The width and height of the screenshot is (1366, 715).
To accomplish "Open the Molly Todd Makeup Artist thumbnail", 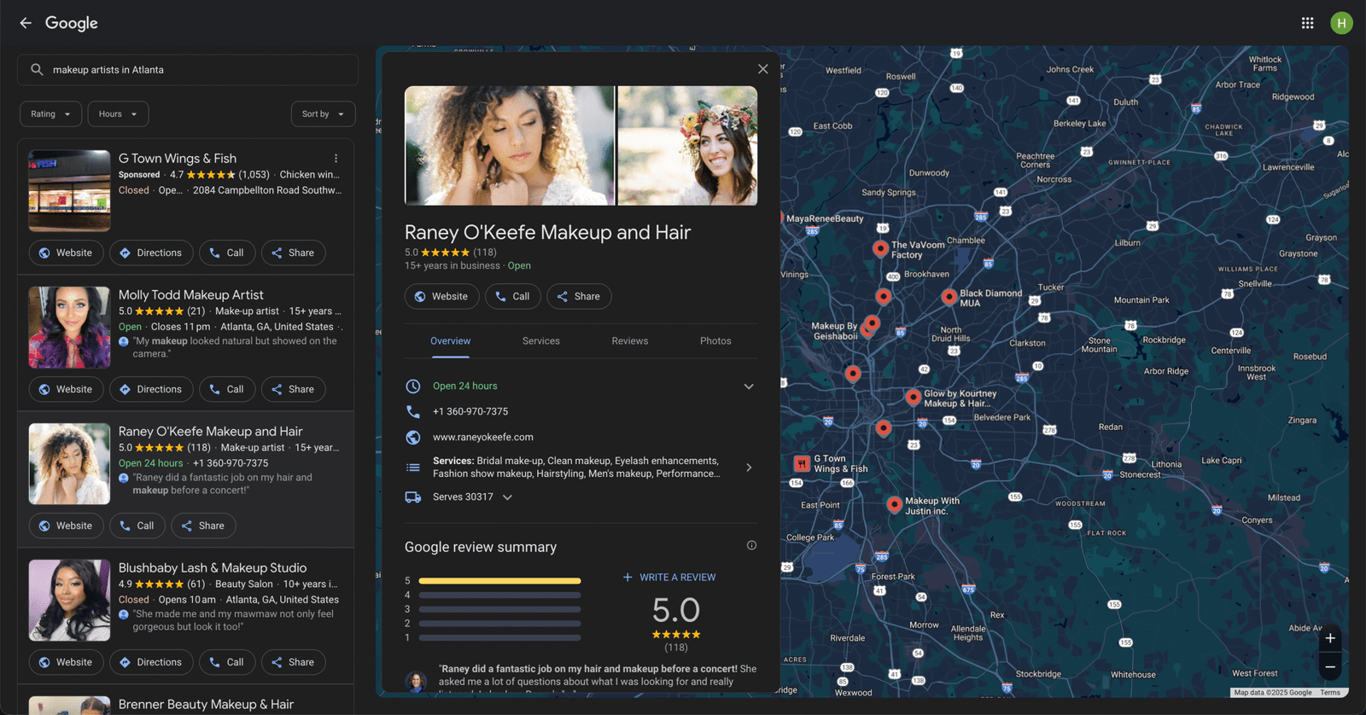I will (69, 328).
